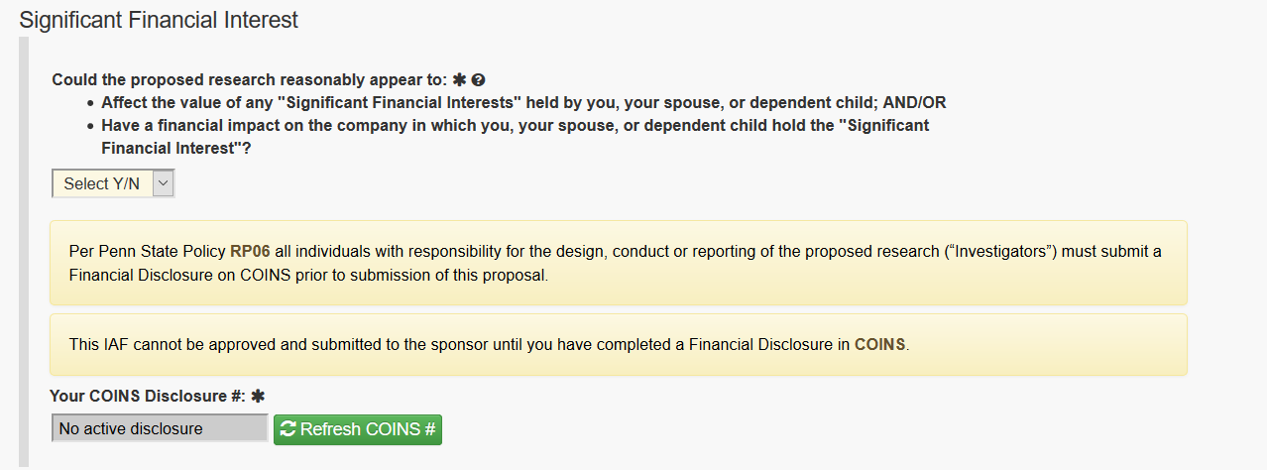Click the "Have a financial impact" bullet text
The width and height of the screenshot is (1267, 470).
click(516, 137)
